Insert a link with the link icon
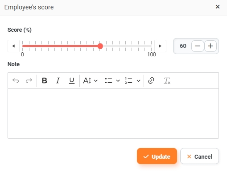Screen dimensions: 227x173 (151, 80)
